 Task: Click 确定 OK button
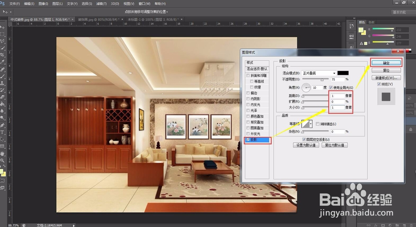pyautogui.click(x=386, y=63)
